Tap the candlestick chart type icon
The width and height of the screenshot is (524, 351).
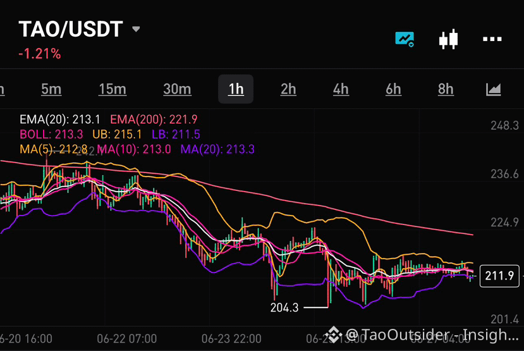click(x=448, y=39)
